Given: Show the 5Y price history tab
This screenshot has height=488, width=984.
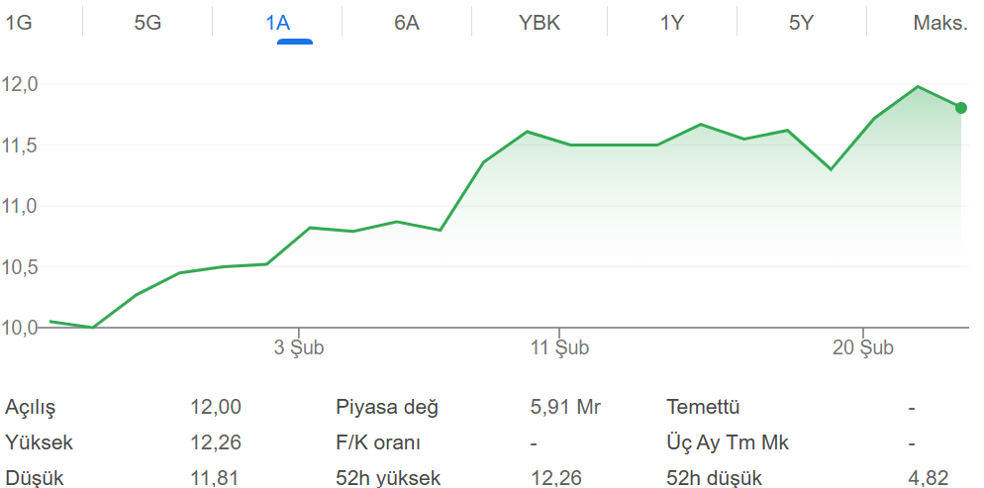Looking at the screenshot, I should [801, 23].
